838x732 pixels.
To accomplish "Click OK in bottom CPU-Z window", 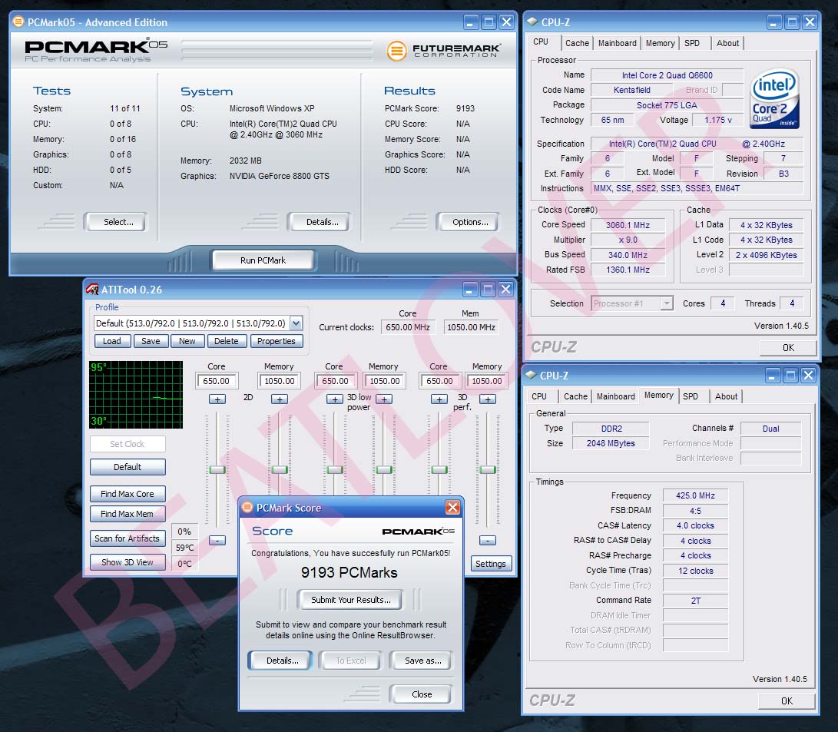I will [787, 701].
